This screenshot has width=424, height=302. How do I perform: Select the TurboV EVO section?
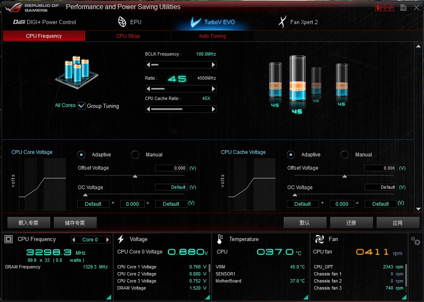(212, 22)
